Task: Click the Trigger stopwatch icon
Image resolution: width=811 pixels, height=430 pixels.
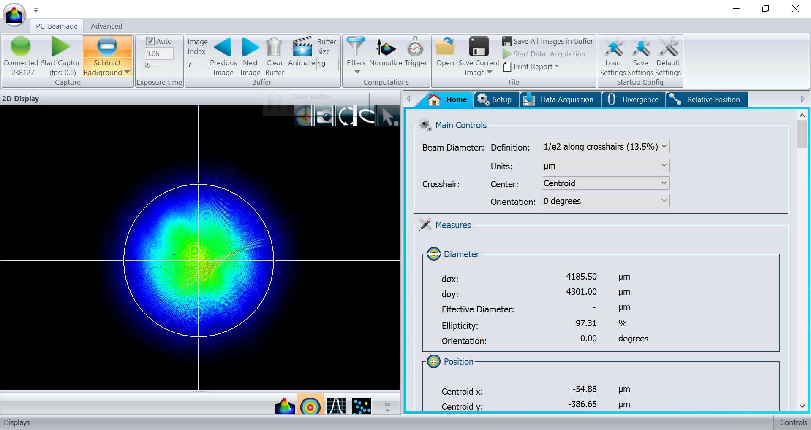Action: (415, 47)
